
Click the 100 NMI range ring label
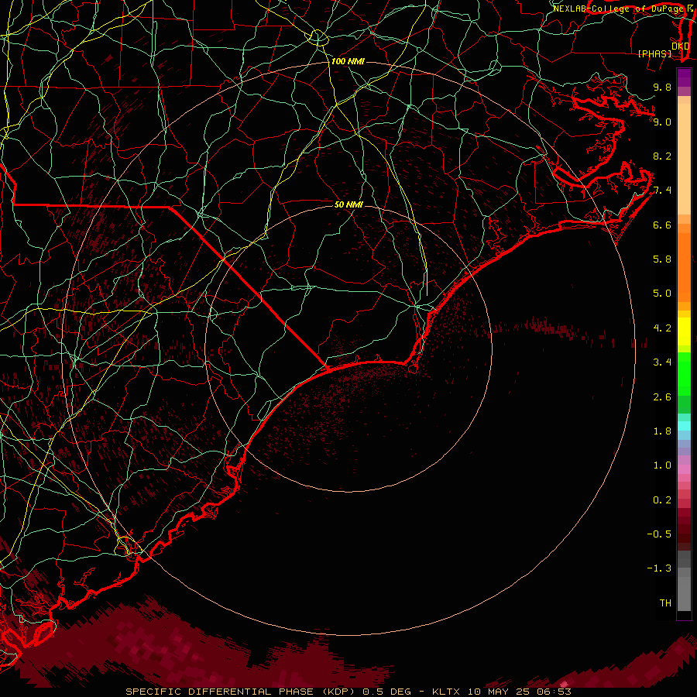coord(348,61)
